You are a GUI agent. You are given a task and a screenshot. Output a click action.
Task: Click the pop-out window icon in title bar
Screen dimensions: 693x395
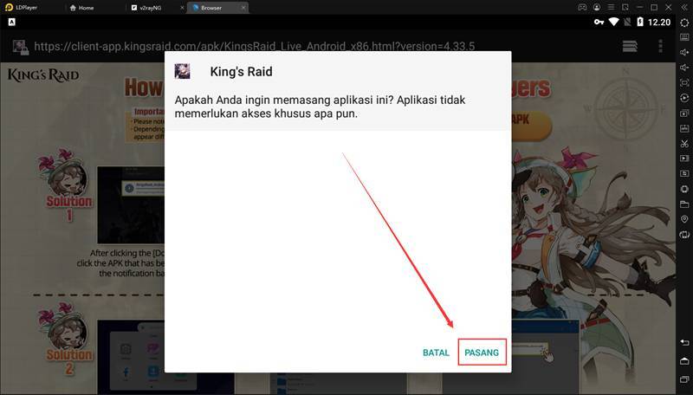point(625,8)
